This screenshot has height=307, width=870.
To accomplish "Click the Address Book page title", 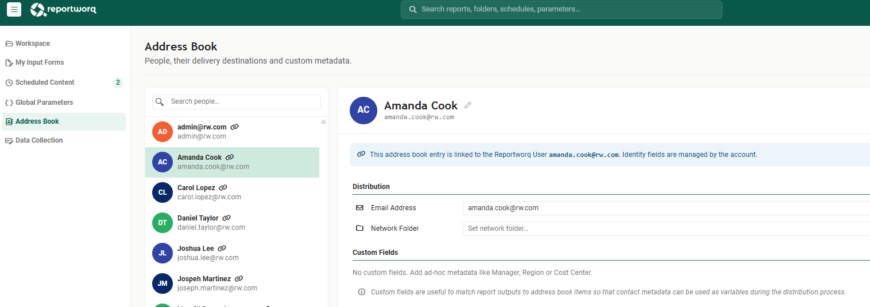I will [181, 47].
